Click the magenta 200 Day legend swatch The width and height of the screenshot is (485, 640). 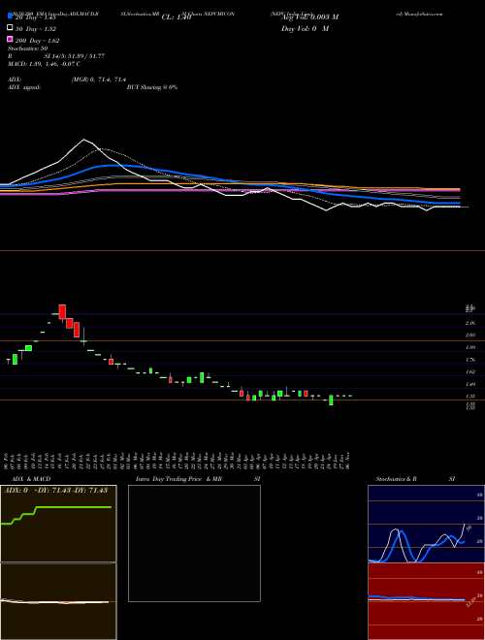point(11,39)
